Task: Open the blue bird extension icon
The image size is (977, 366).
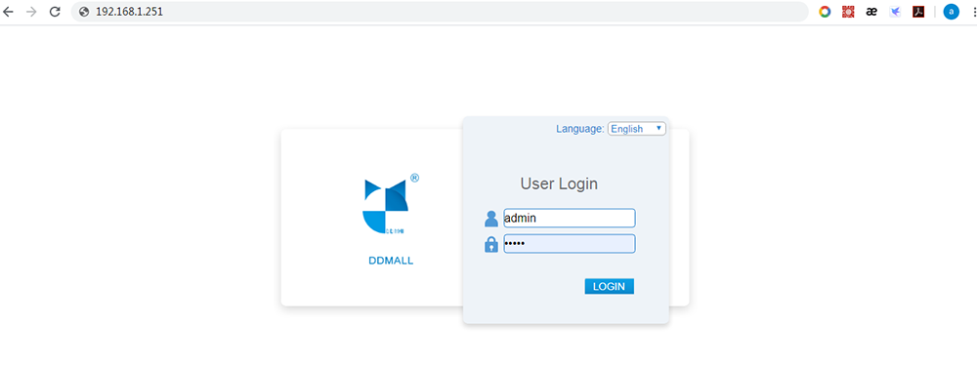Action: [x=895, y=11]
